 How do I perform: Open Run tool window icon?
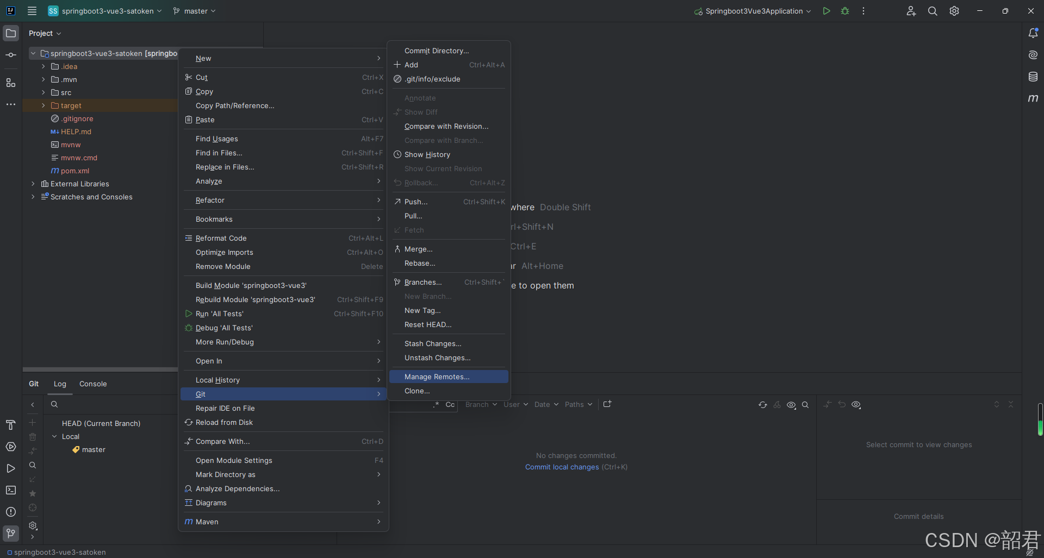[x=11, y=468]
